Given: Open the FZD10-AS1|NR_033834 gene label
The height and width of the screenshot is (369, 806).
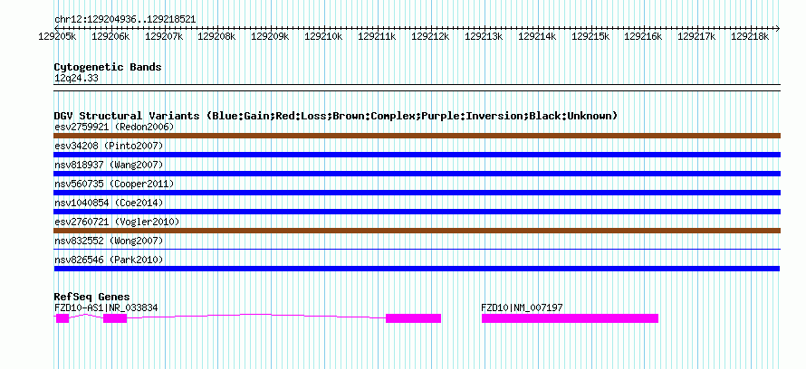Looking at the screenshot, I should click(x=106, y=307).
